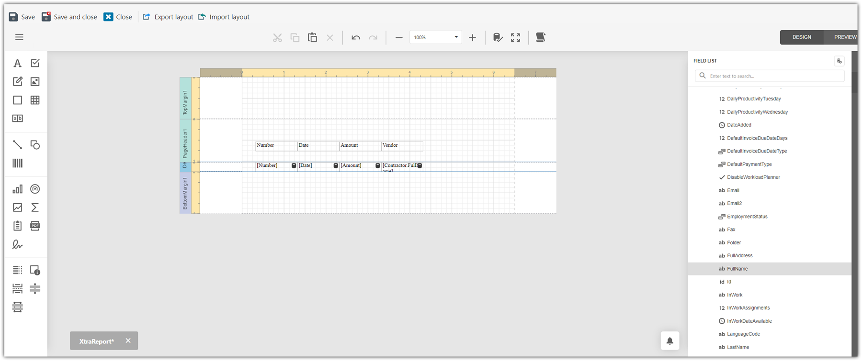This screenshot has width=862, height=361.
Task: Select the Page Break tool
Action: tap(17, 288)
